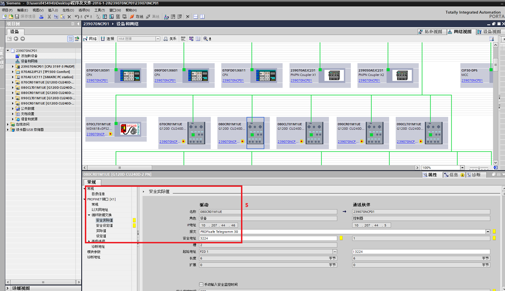Expand the Online access (在线访问) tree node
Screen dimensions: 505x291
click(x=8, y=124)
